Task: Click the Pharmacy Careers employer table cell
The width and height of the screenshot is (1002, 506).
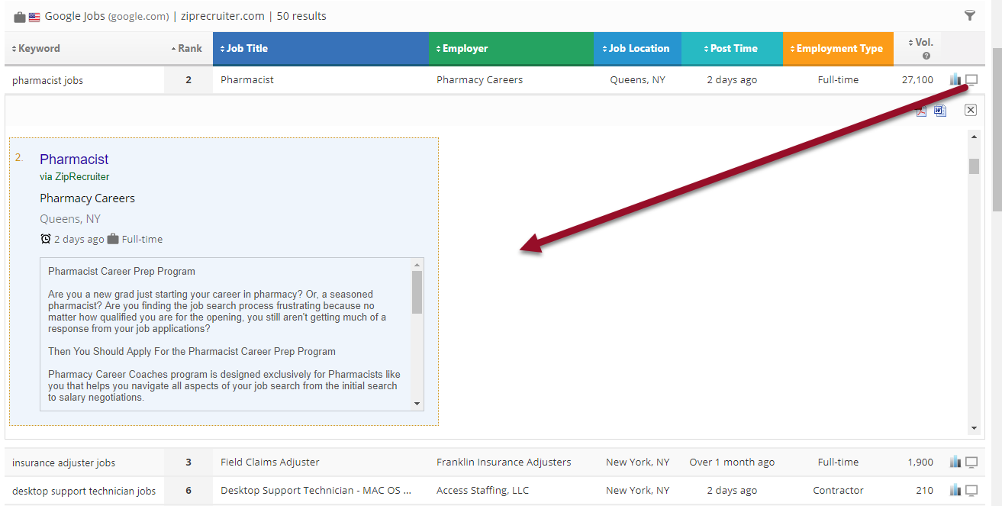Action: coord(479,79)
